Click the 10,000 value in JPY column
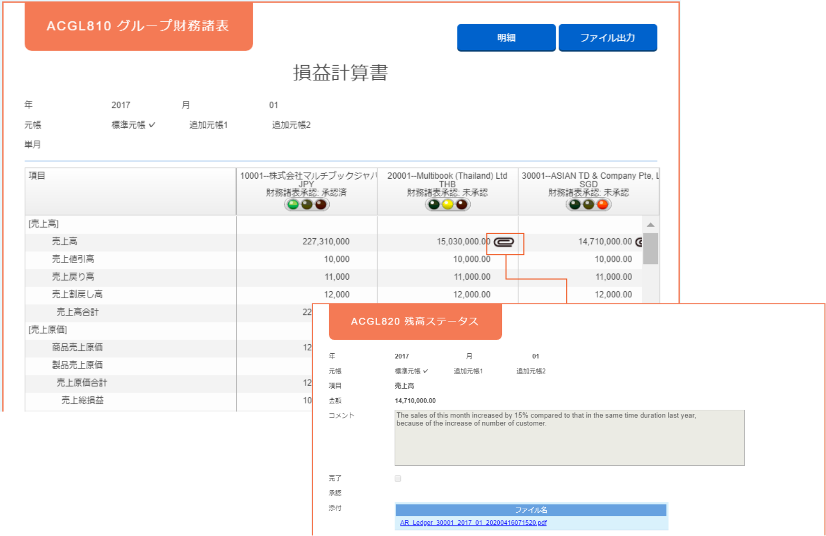The width and height of the screenshot is (826, 536). coord(336,259)
